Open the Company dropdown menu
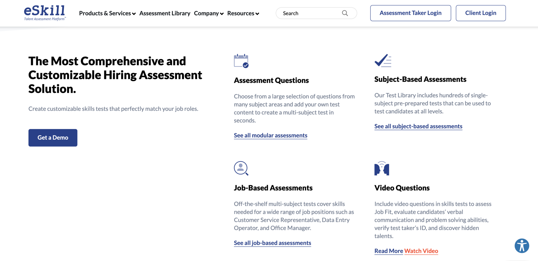 pyautogui.click(x=208, y=13)
